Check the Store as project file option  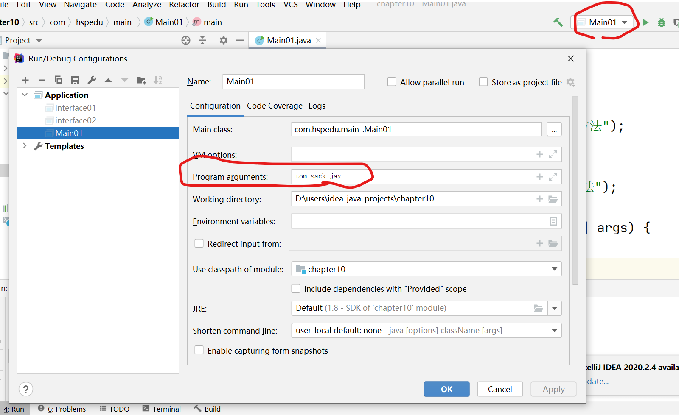(483, 82)
